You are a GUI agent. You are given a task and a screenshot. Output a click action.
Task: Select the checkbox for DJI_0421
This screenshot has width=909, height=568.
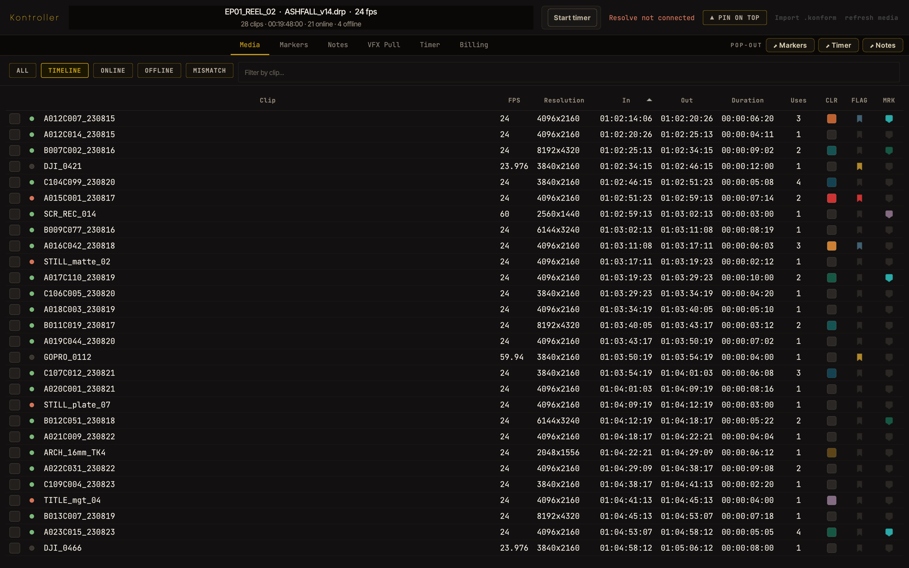[x=15, y=166]
